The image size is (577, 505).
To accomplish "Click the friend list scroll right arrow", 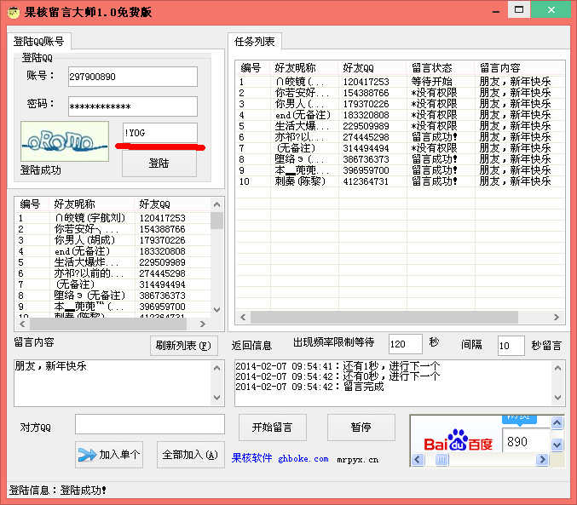I will click(x=202, y=324).
